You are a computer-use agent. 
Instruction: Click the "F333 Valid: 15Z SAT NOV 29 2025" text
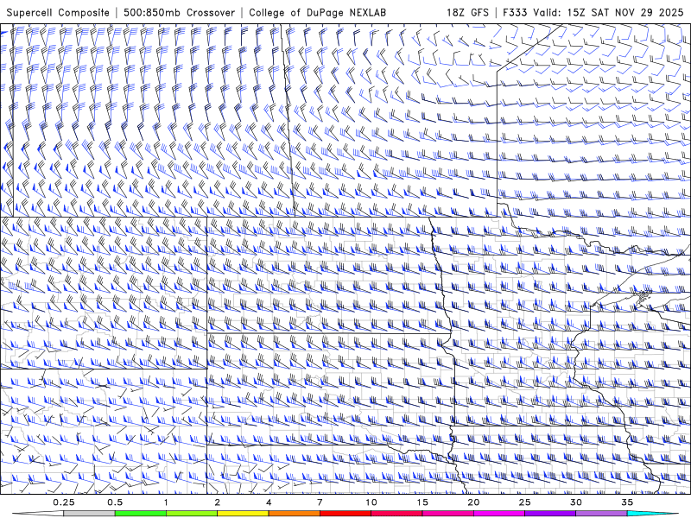coord(593,12)
